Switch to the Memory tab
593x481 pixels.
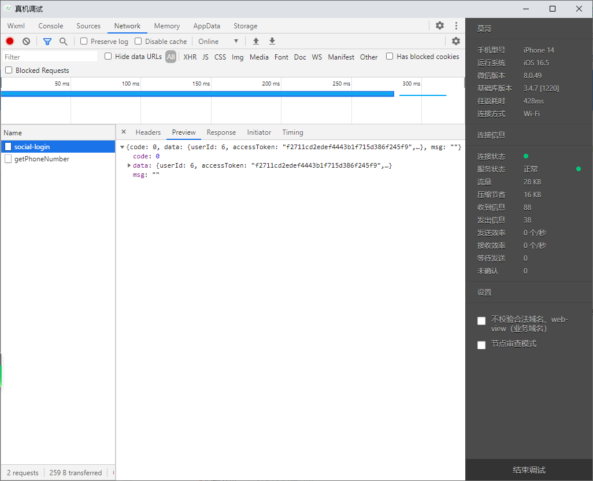(167, 25)
